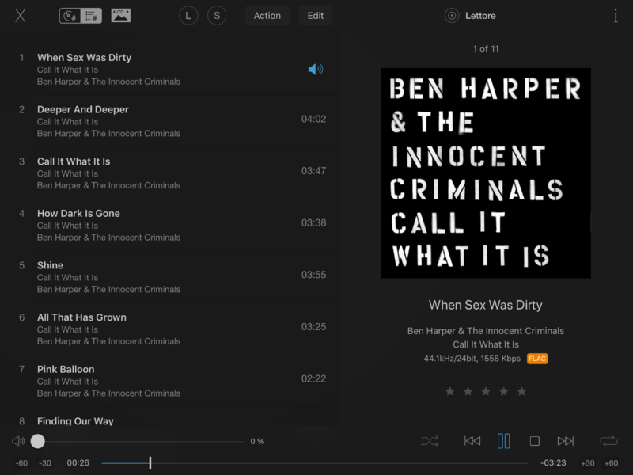Close the playlist with the X icon
This screenshot has width=633, height=475.
[21, 16]
